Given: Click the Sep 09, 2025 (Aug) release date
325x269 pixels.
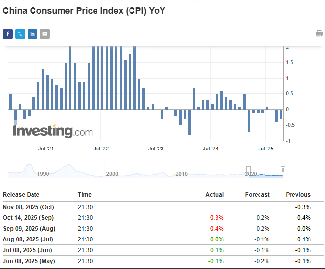Looking at the screenshot, I should click(x=29, y=229).
